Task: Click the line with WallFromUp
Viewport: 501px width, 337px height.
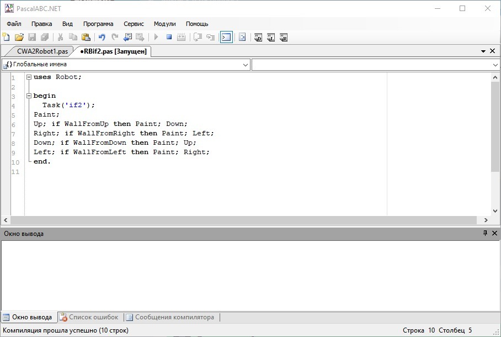Action: coord(110,124)
